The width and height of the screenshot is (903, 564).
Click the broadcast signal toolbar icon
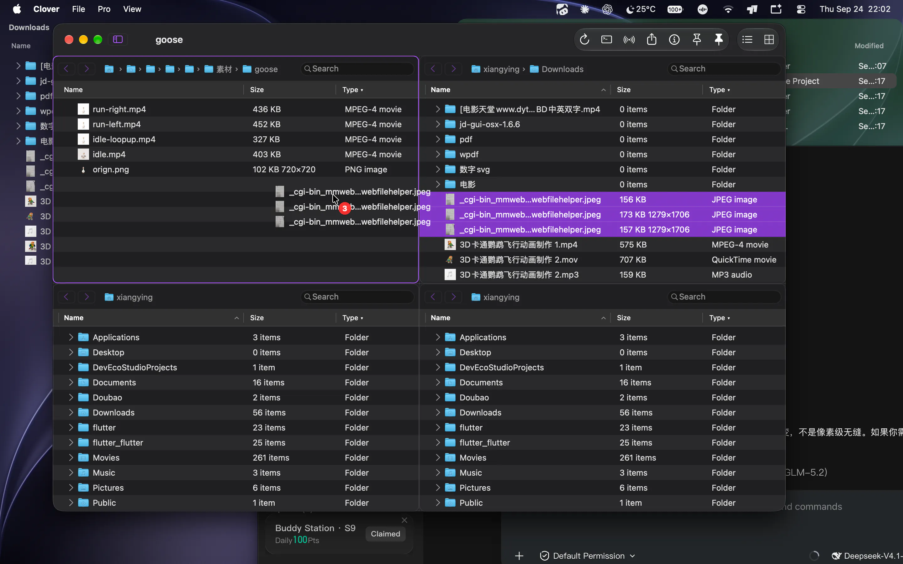(x=629, y=39)
